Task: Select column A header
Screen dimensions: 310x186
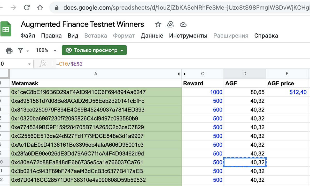Action: click(x=96, y=74)
